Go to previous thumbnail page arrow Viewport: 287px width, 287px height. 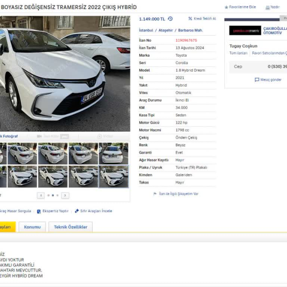tap(41, 196)
